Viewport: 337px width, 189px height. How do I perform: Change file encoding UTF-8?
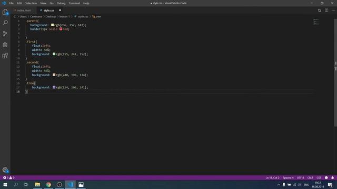tap(300, 177)
